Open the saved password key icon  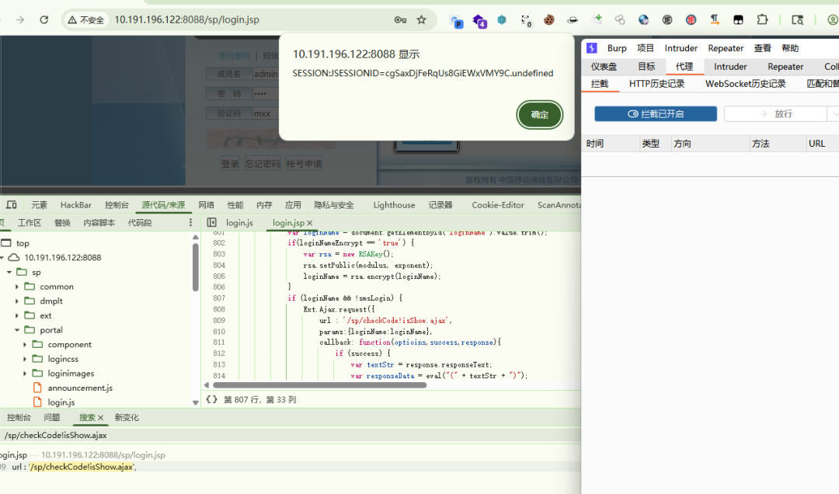click(400, 19)
